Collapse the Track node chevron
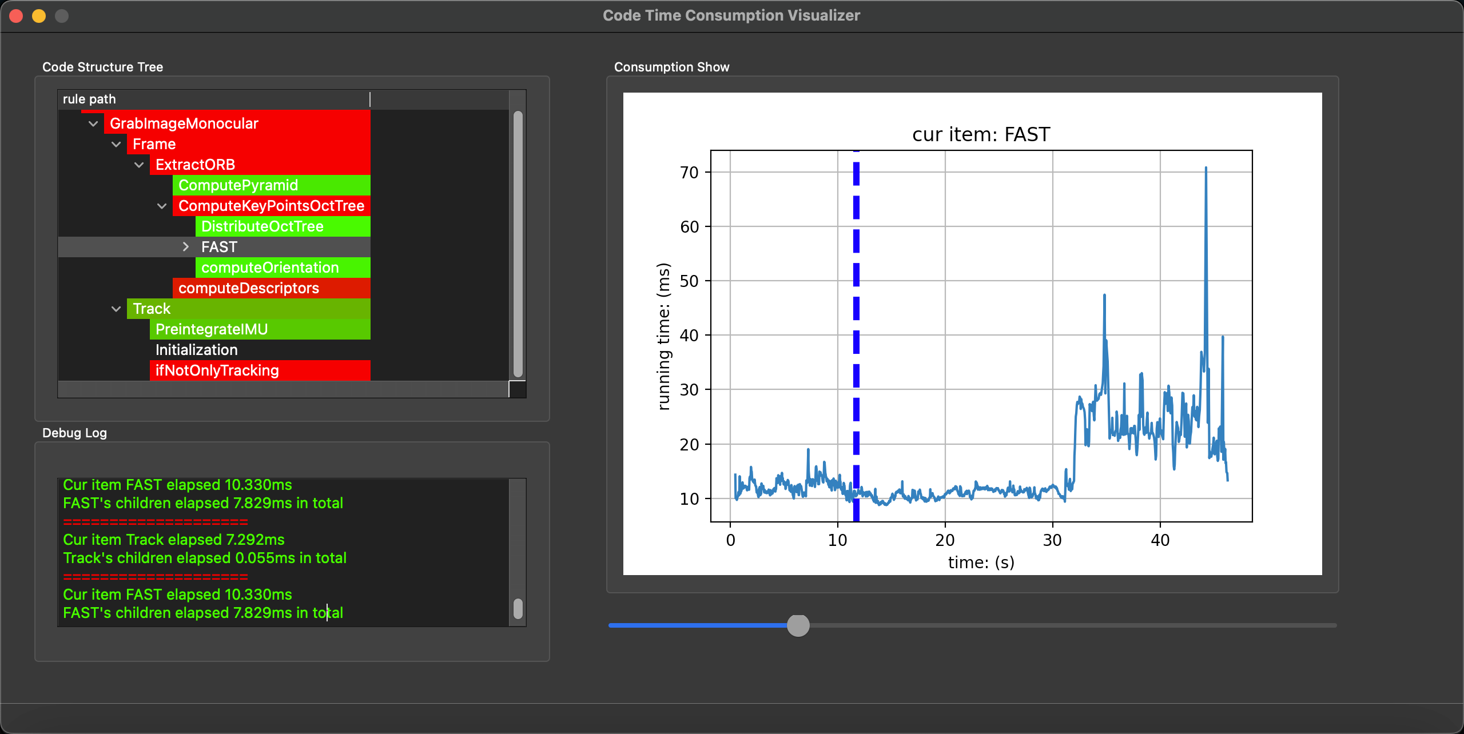Screen dimensions: 1464x734 [116, 309]
